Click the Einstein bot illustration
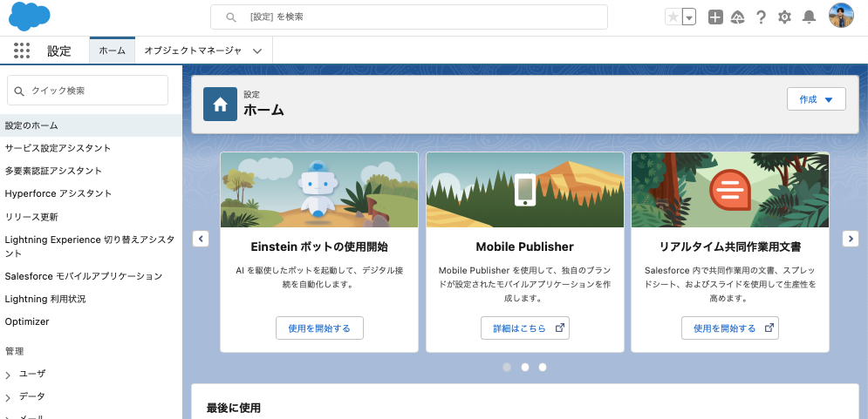The width and height of the screenshot is (868, 419). point(319,190)
